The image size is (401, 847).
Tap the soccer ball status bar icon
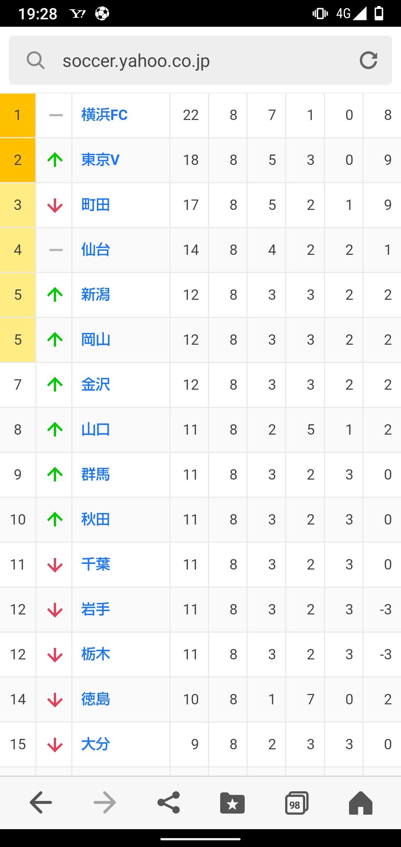click(102, 14)
